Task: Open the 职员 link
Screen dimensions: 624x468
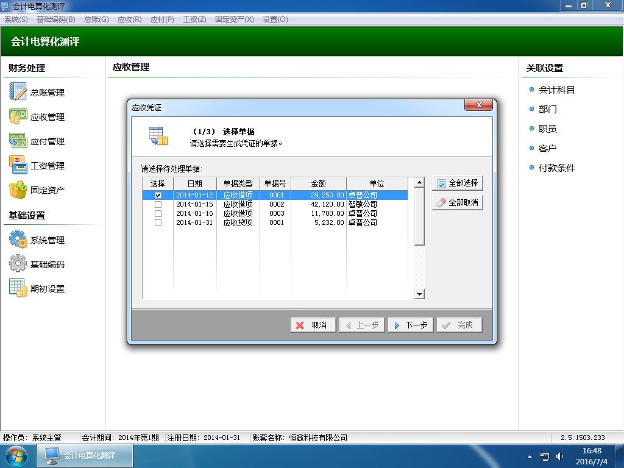Action: [x=548, y=129]
